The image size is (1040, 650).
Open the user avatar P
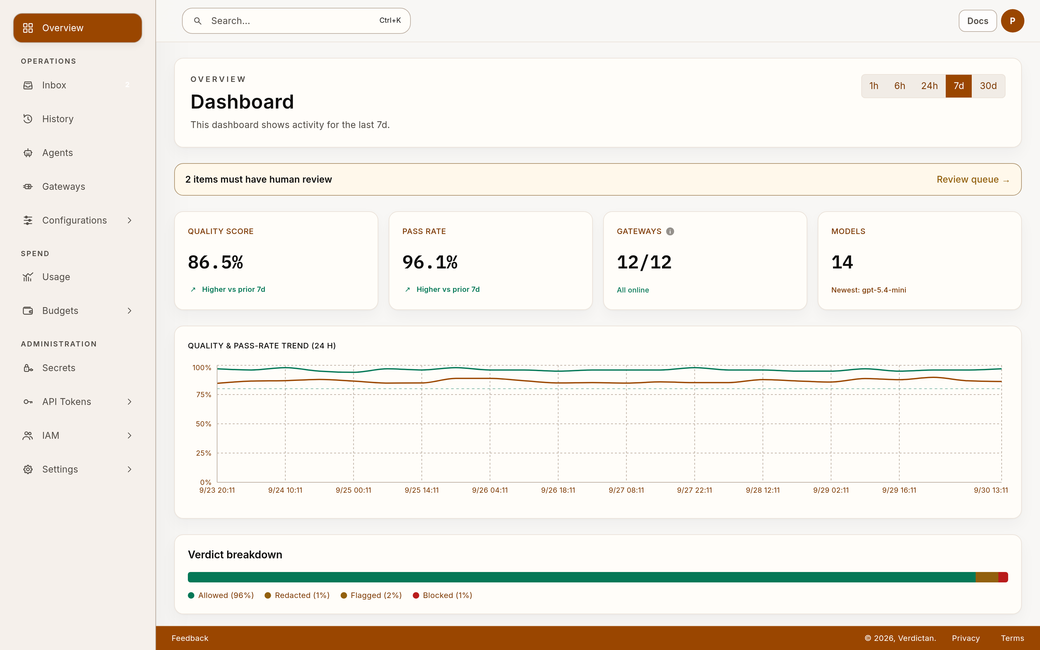point(1012,20)
